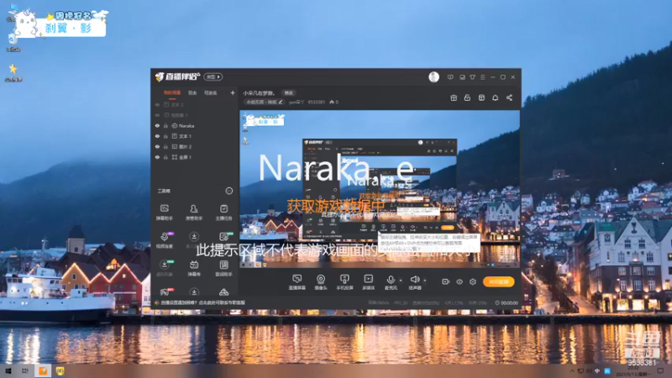Switch to the first active scene tab
Viewport: 672px width, 378px height.
pos(172,92)
